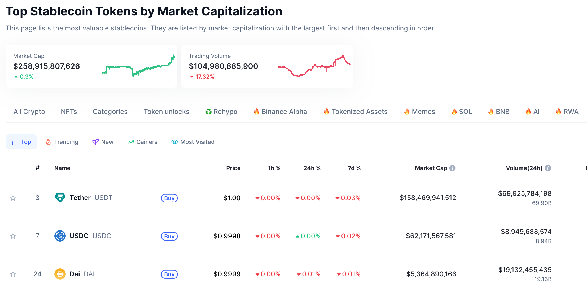Toggle the star next to USDC
The height and width of the screenshot is (293, 587).
pyautogui.click(x=13, y=236)
